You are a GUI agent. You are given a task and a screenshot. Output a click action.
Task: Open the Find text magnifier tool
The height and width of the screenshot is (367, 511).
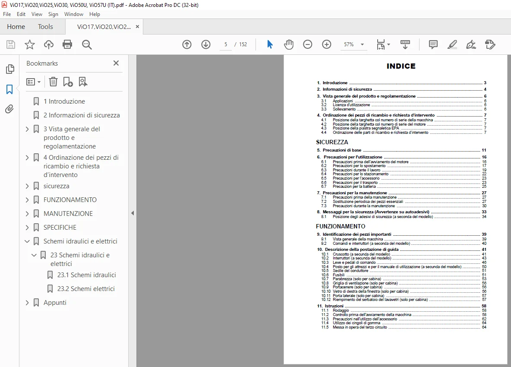pyautogui.click(x=87, y=44)
